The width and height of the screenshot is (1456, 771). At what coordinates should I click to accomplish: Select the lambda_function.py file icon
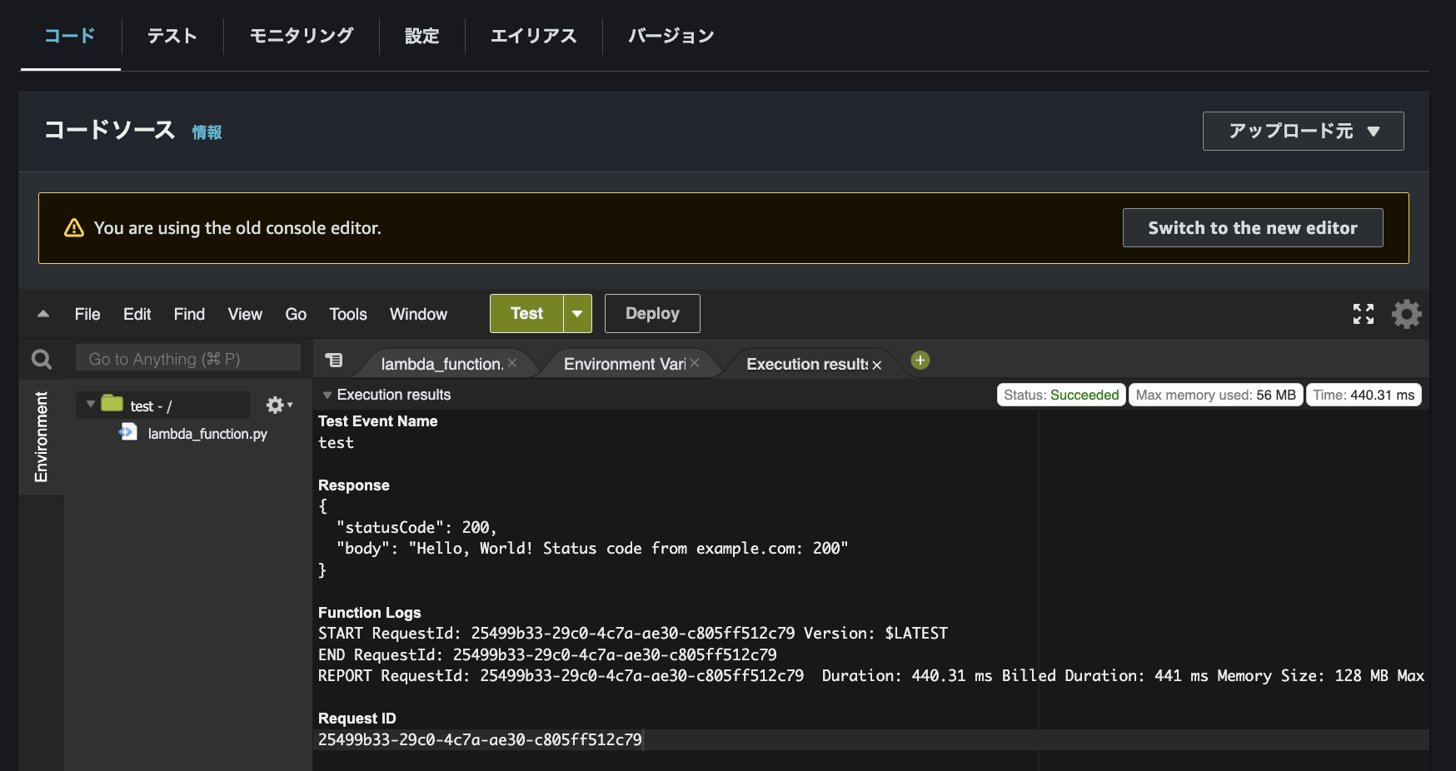coord(127,432)
